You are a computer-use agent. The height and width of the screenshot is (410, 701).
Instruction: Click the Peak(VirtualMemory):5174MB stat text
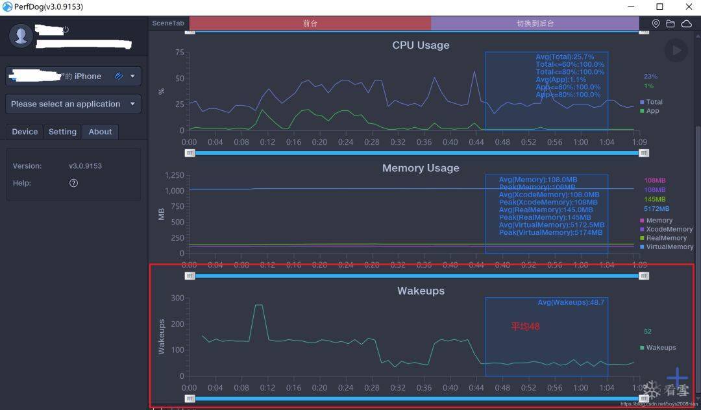point(551,232)
